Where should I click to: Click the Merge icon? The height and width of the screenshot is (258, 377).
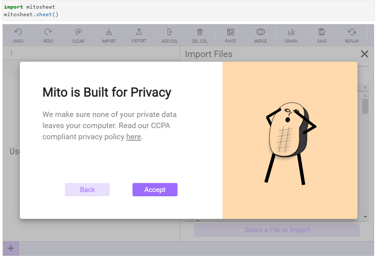261,32
